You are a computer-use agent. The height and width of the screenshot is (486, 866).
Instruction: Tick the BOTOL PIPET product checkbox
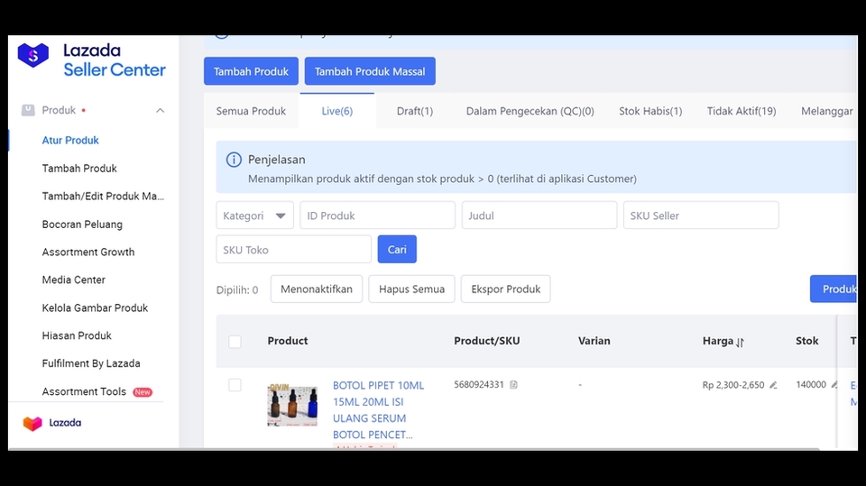tap(235, 385)
